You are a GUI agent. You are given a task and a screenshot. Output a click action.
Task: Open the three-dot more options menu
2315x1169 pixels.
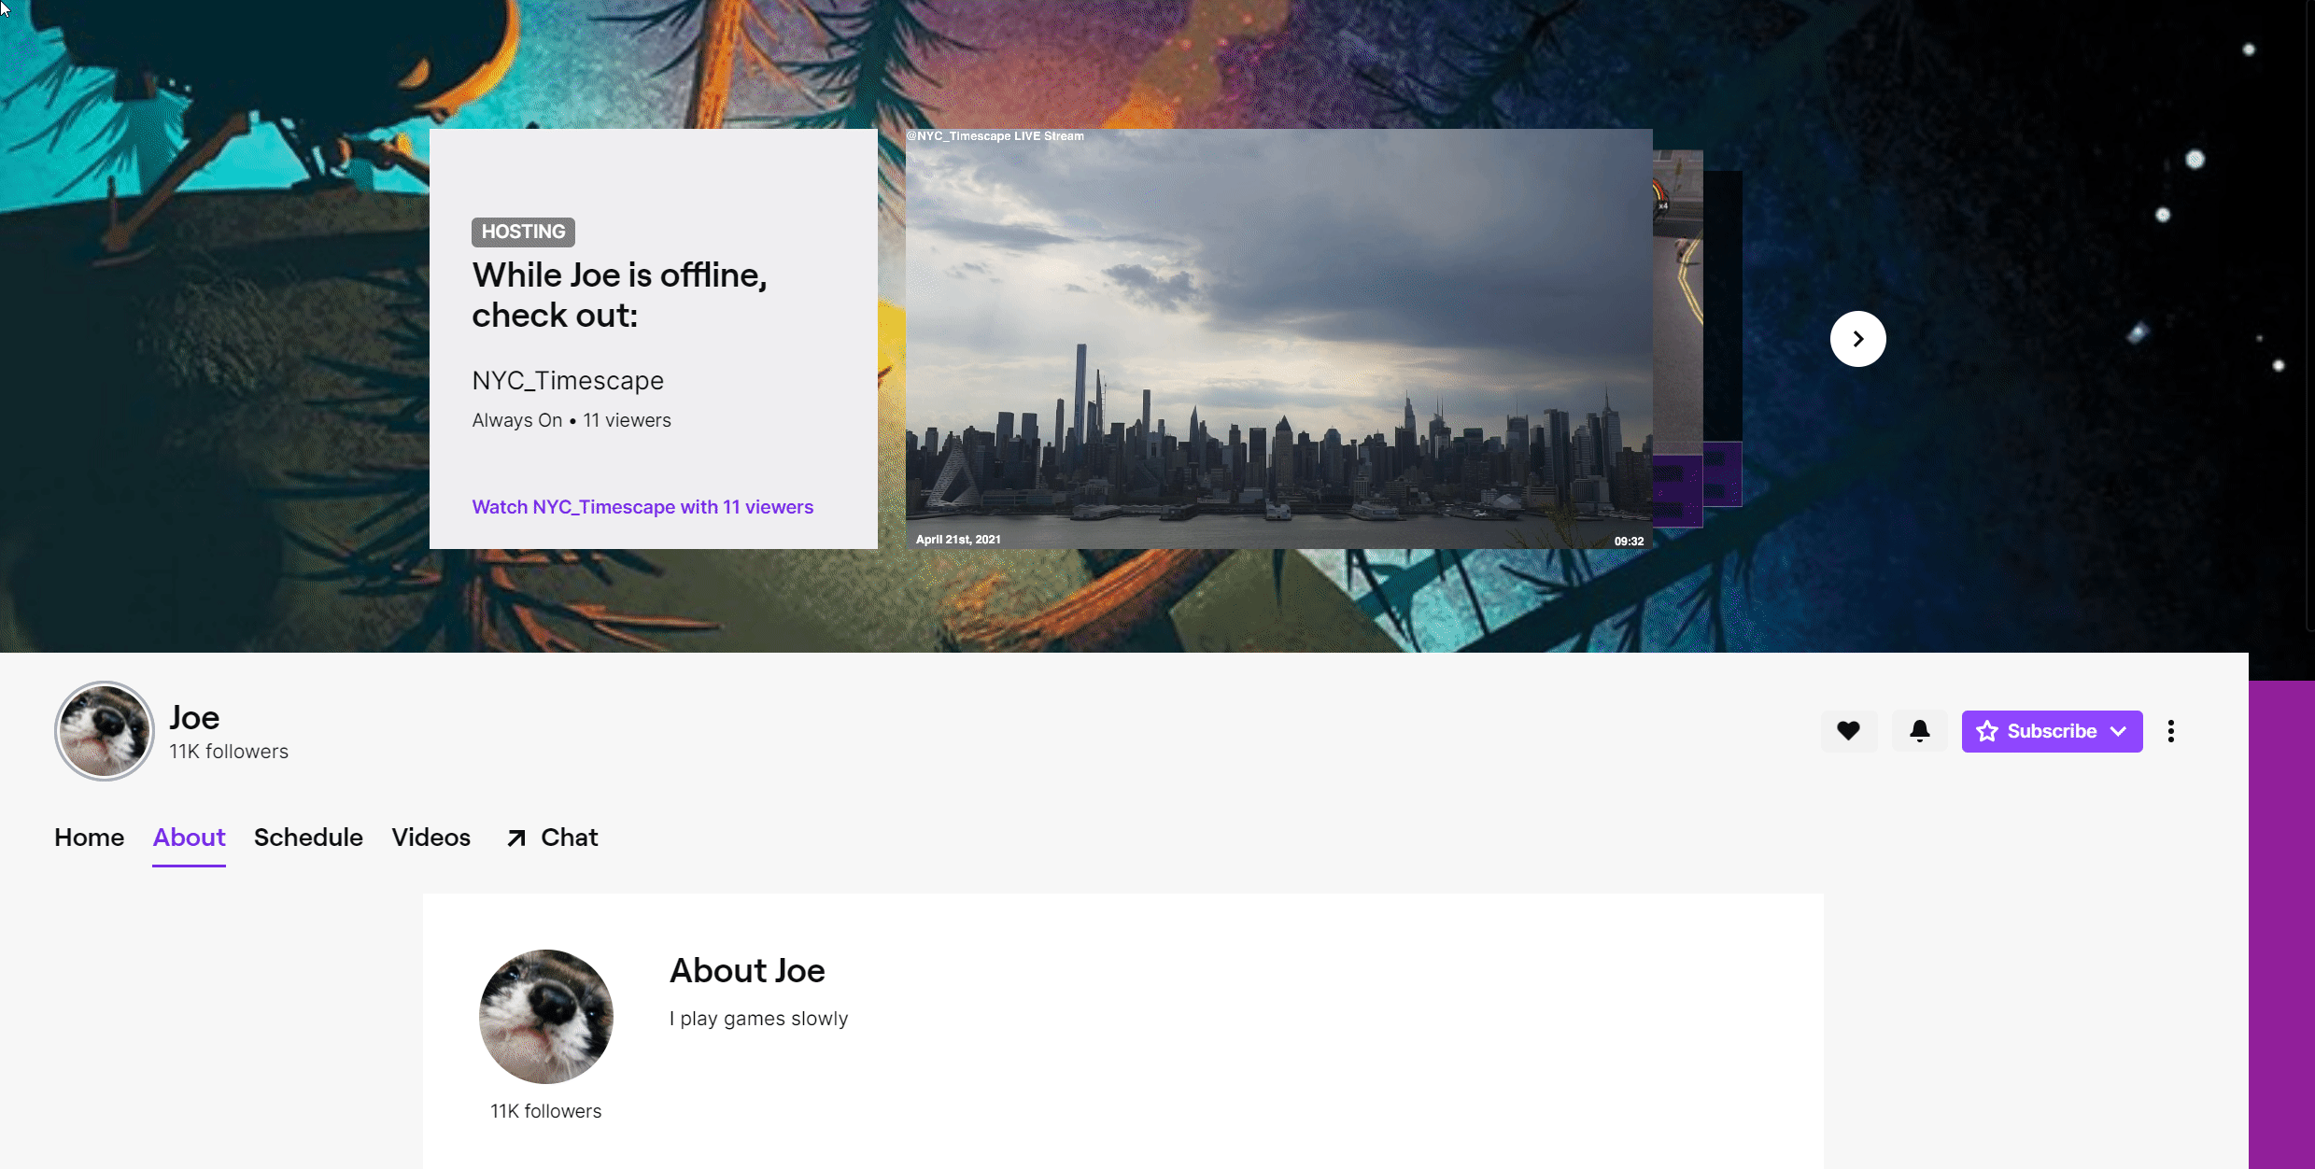tap(2171, 731)
